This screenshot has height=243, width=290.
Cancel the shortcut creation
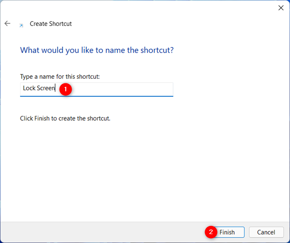[266, 232]
